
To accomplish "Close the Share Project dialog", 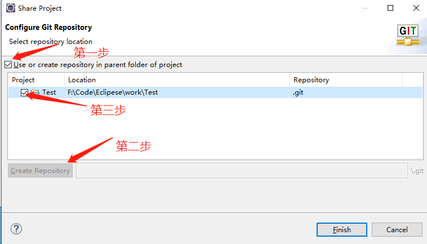I will pos(416,8).
